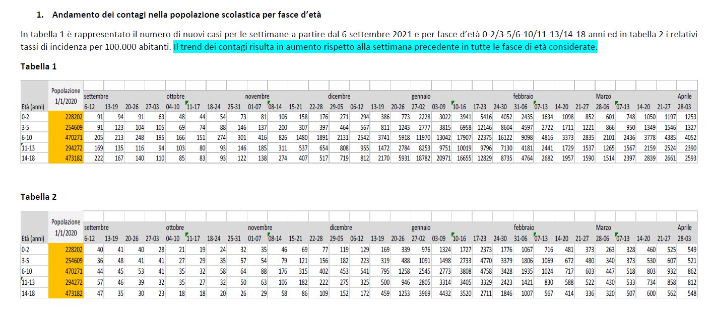Select orange cell 228202 in Tabella 1
The width and height of the screenshot is (713, 316).
click(66, 117)
